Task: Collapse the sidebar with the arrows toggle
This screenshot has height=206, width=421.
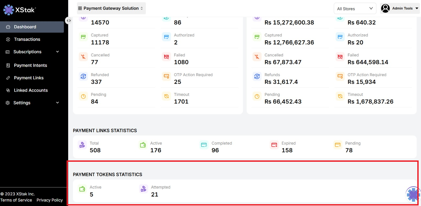Action: click(x=68, y=21)
